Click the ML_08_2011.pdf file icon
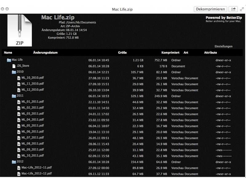The width and height of the screenshot is (246, 184). point(19,144)
